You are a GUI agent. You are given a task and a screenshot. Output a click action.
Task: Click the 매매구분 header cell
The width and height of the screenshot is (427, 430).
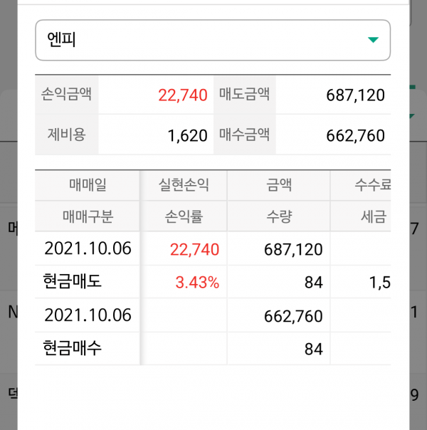coord(88,216)
